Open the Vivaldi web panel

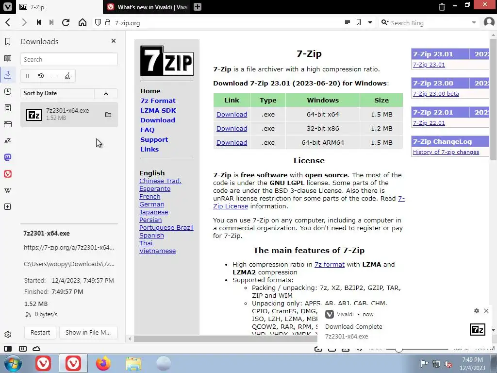8,174
